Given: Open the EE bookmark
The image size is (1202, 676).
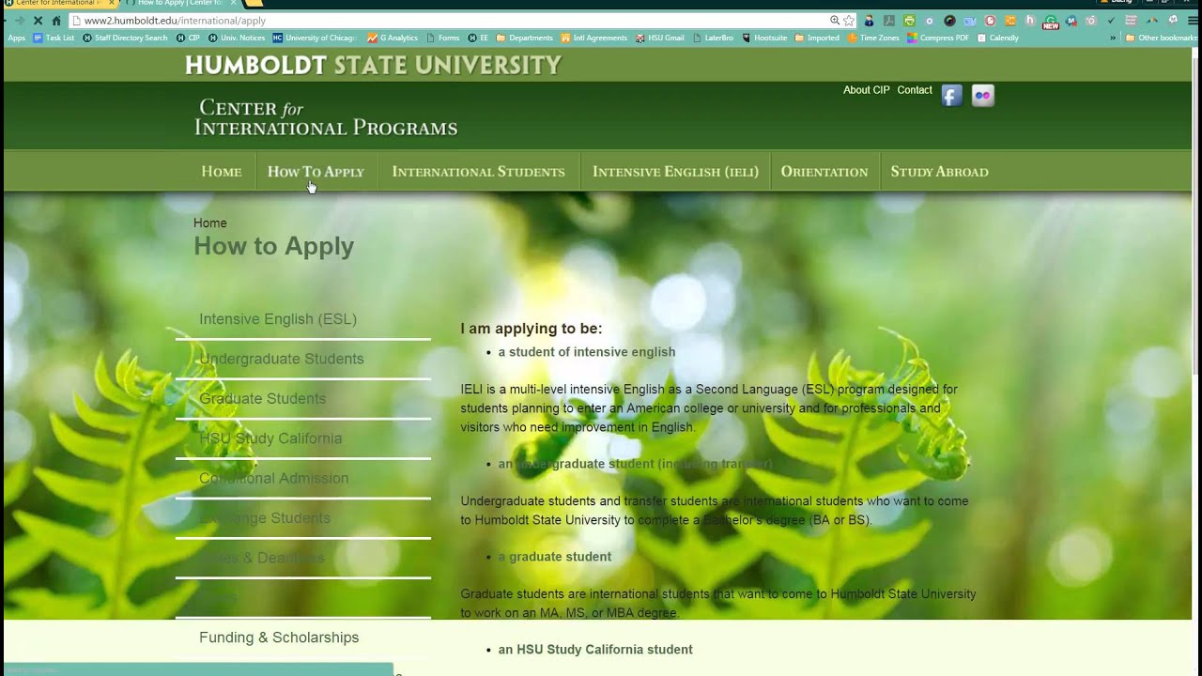Looking at the screenshot, I should pyautogui.click(x=479, y=38).
